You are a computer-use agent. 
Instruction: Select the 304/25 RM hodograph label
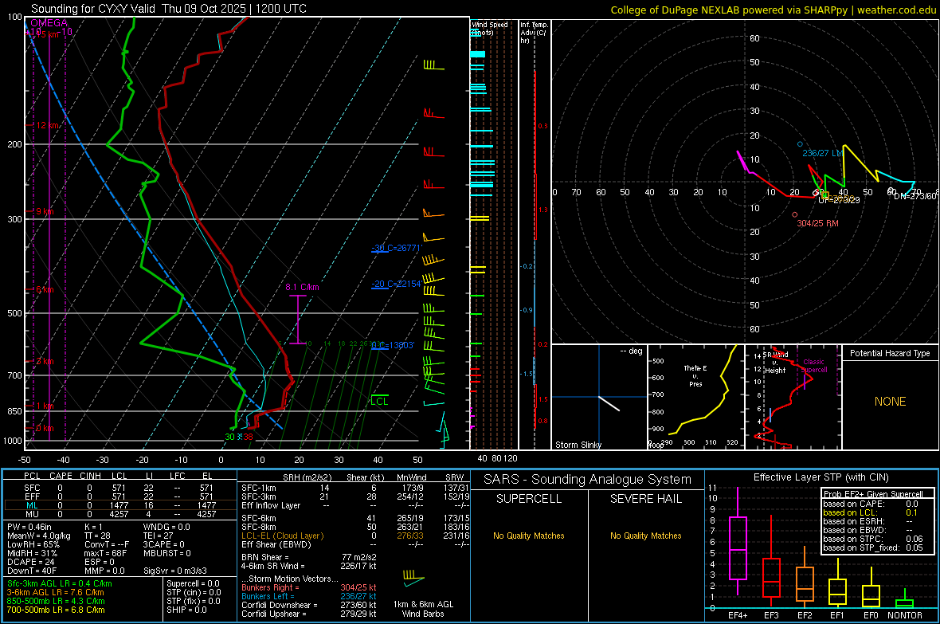[817, 223]
